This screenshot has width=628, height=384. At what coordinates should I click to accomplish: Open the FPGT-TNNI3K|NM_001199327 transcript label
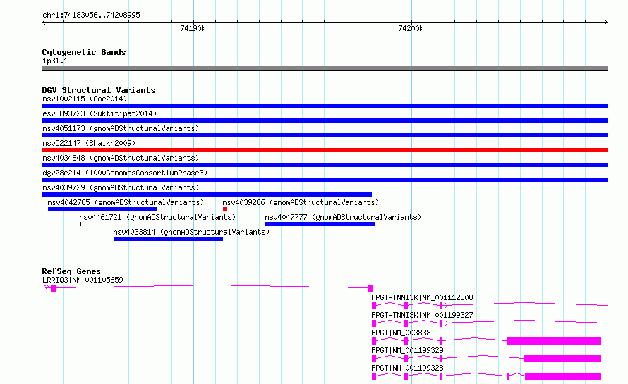[x=422, y=315]
